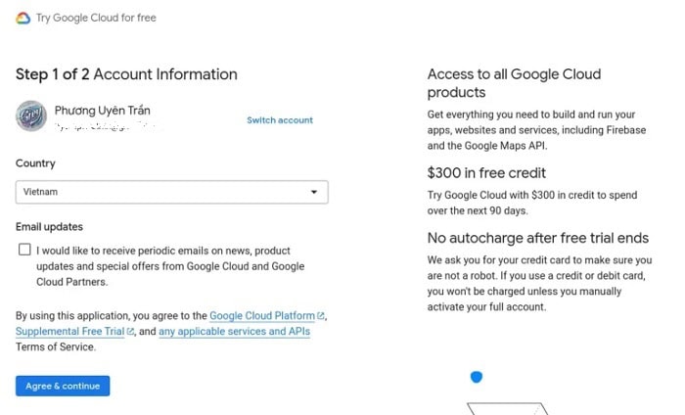Viewport: 685px width, 415px height.
Task: Open the Switch account link
Action: click(280, 120)
